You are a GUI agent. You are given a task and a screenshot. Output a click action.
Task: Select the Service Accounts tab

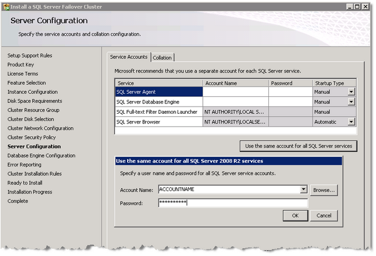[x=129, y=57]
